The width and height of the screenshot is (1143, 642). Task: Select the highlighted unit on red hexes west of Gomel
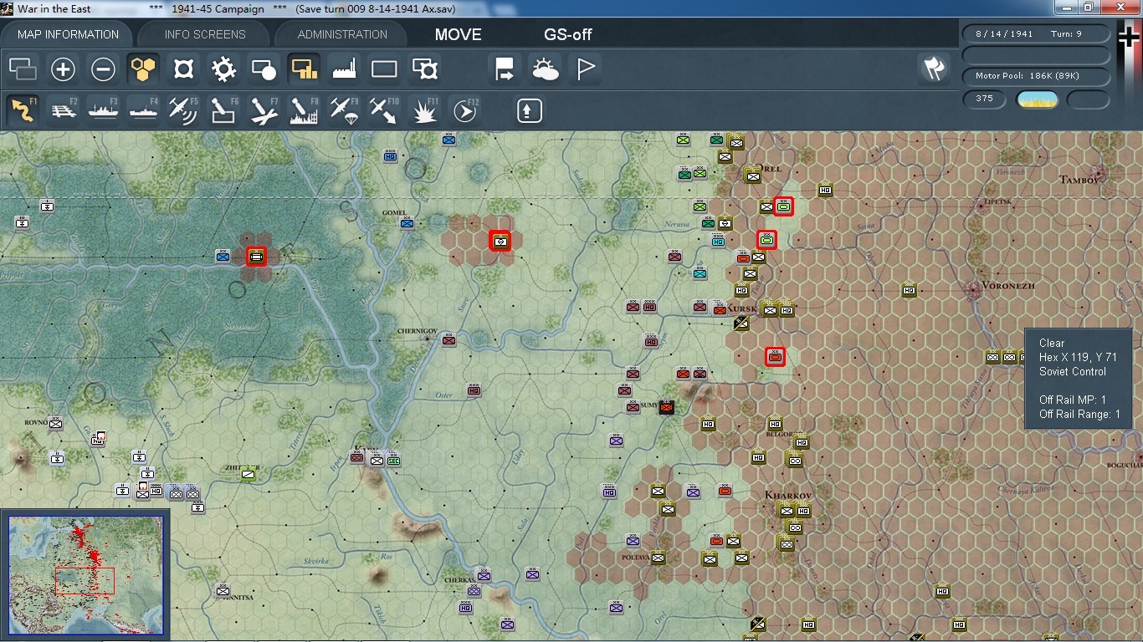pyautogui.click(x=257, y=257)
